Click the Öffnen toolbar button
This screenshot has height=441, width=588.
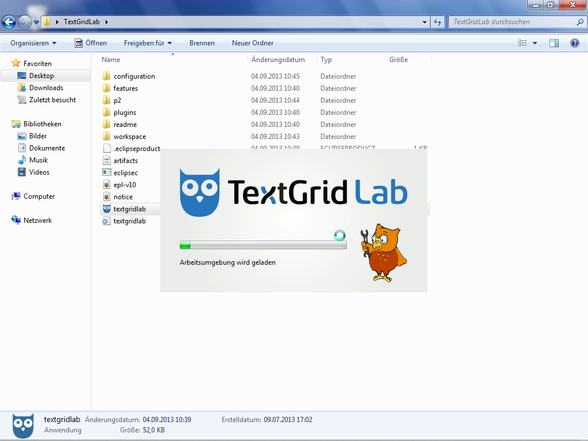pyautogui.click(x=91, y=43)
